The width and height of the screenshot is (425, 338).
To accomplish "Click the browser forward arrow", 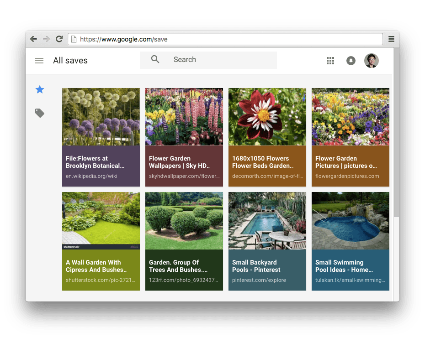I will tap(46, 39).
